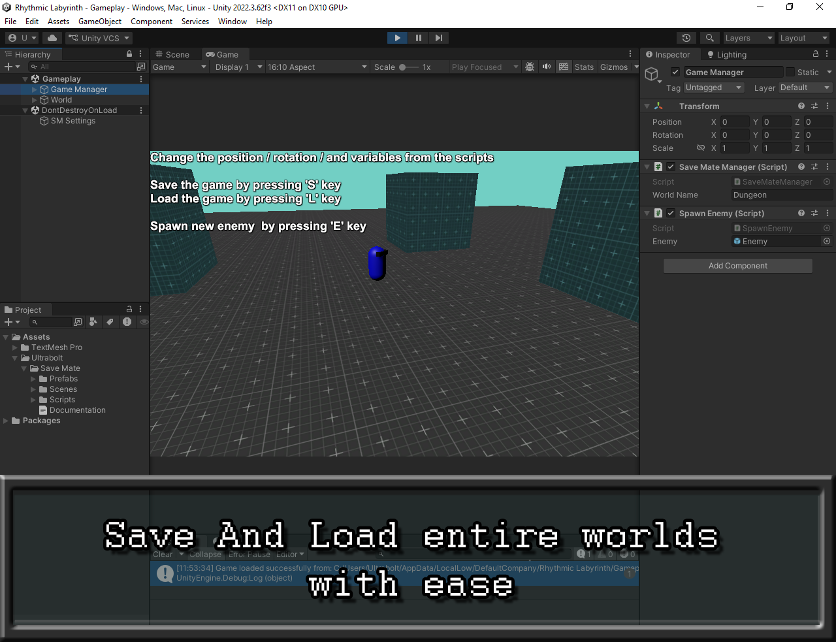The width and height of the screenshot is (836, 642).
Task: Open scene options for DontDestroyOnLoad scene
Action: coord(141,110)
